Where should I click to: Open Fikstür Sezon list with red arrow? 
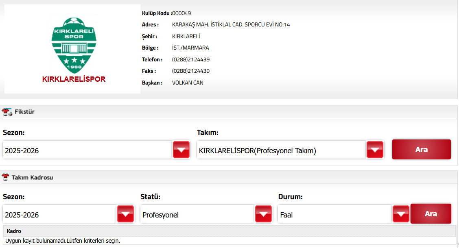181,150
